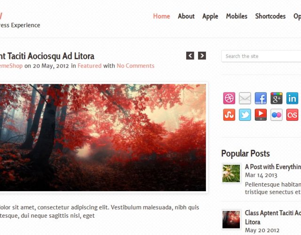Go to previous slide with left arrow

pos(190,55)
